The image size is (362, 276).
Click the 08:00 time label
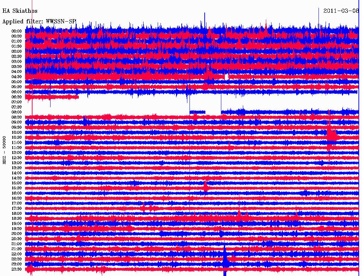(17, 112)
